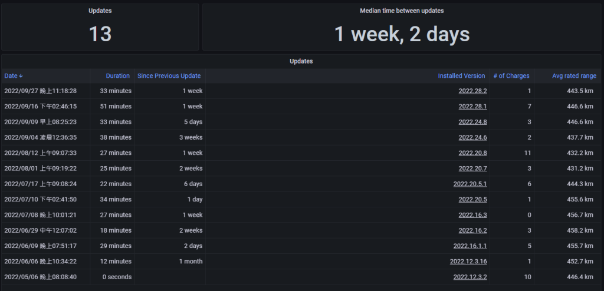Open the Median time between updates panel menu
Screen dimensions: 604x291
point(402,11)
